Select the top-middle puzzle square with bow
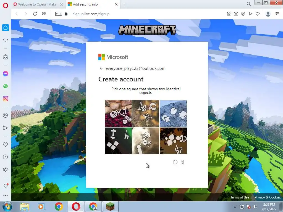Viewport: 283px width, 212px height. 146,113
